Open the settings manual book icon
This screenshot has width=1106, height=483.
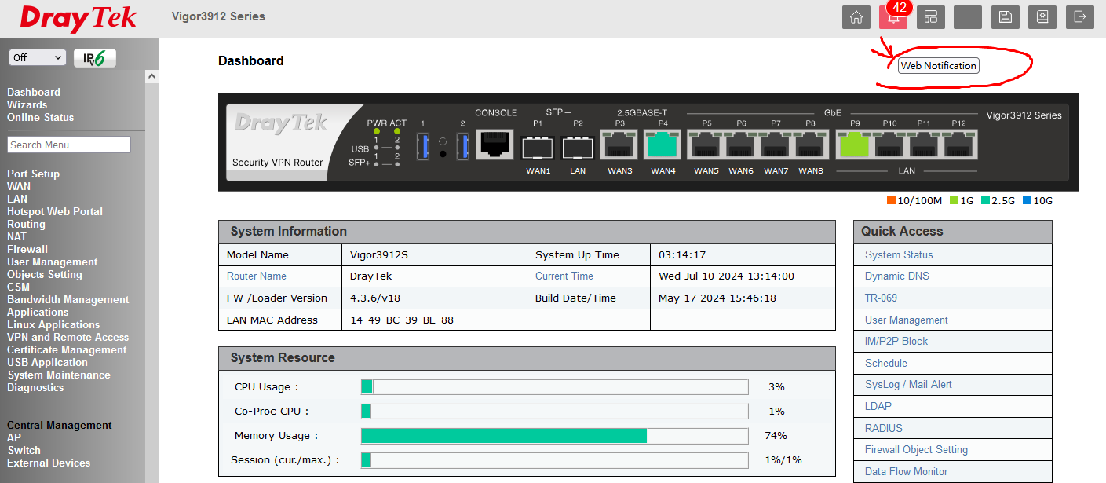[x=1042, y=17]
